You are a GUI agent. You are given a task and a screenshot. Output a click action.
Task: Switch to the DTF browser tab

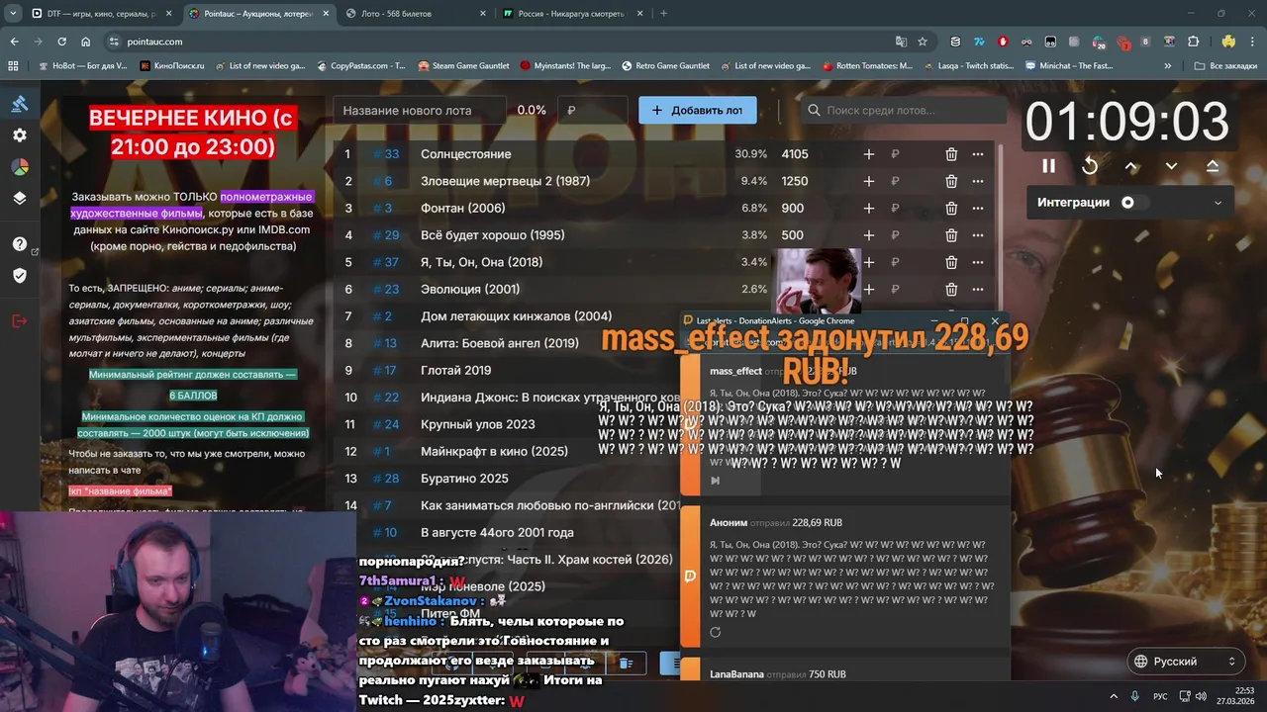(x=99, y=14)
